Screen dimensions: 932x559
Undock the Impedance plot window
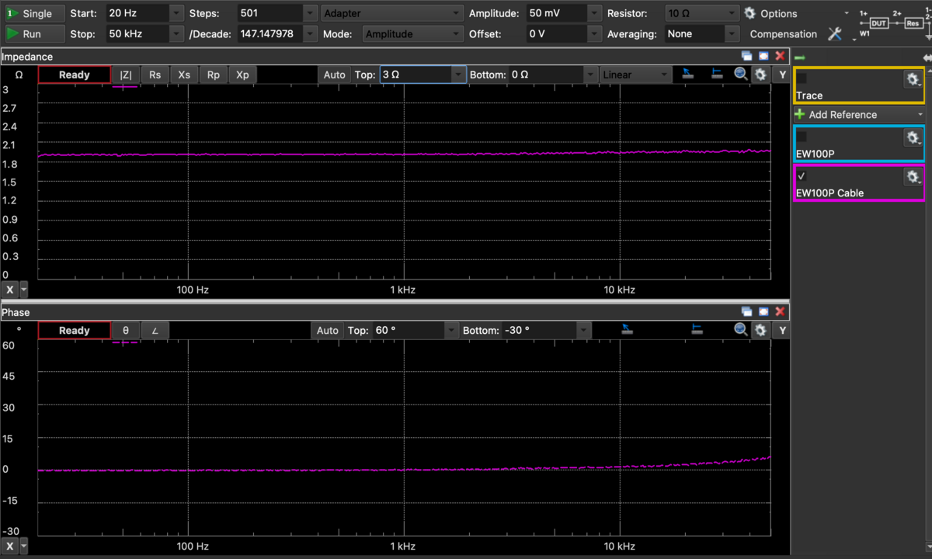747,56
